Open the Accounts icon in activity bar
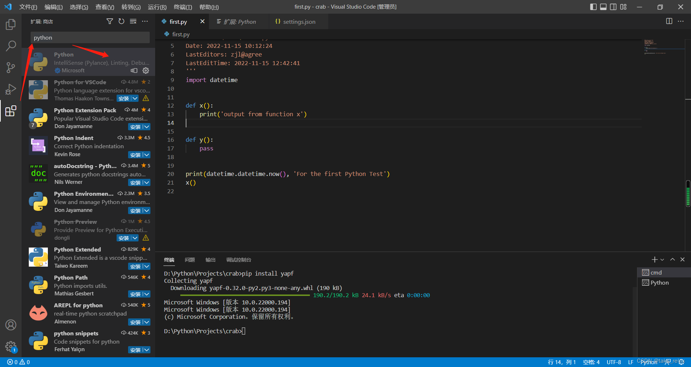 tap(11, 325)
